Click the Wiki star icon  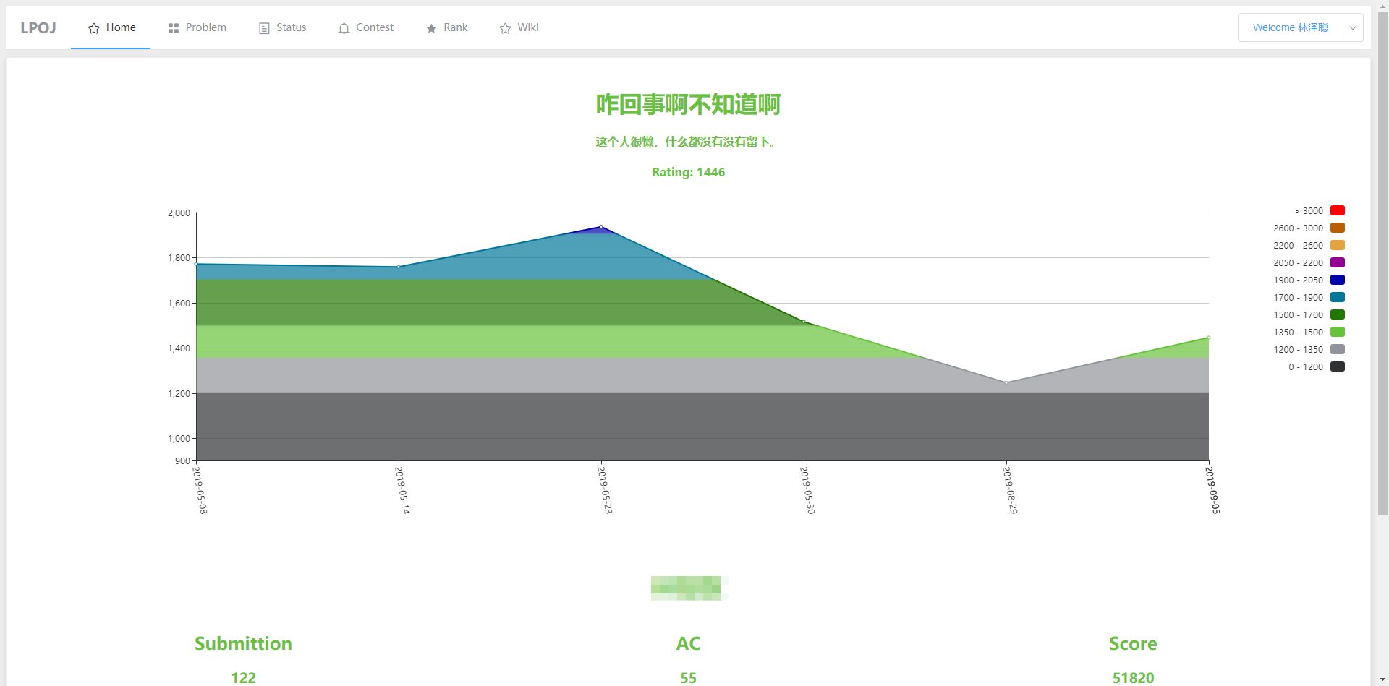coord(504,27)
